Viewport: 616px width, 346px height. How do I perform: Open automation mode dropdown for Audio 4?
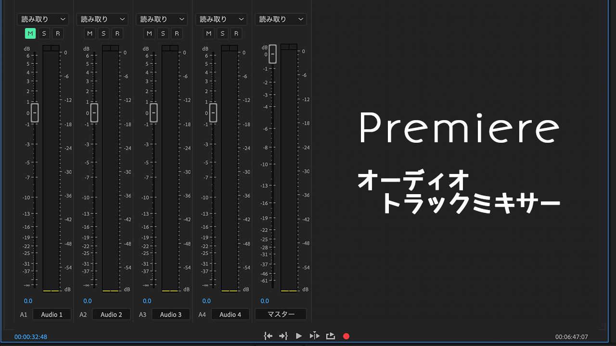point(221,19)
